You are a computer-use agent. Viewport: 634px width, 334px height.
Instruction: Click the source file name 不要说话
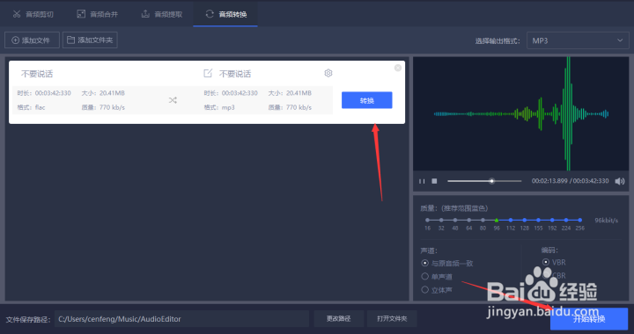tap(37, 74)
